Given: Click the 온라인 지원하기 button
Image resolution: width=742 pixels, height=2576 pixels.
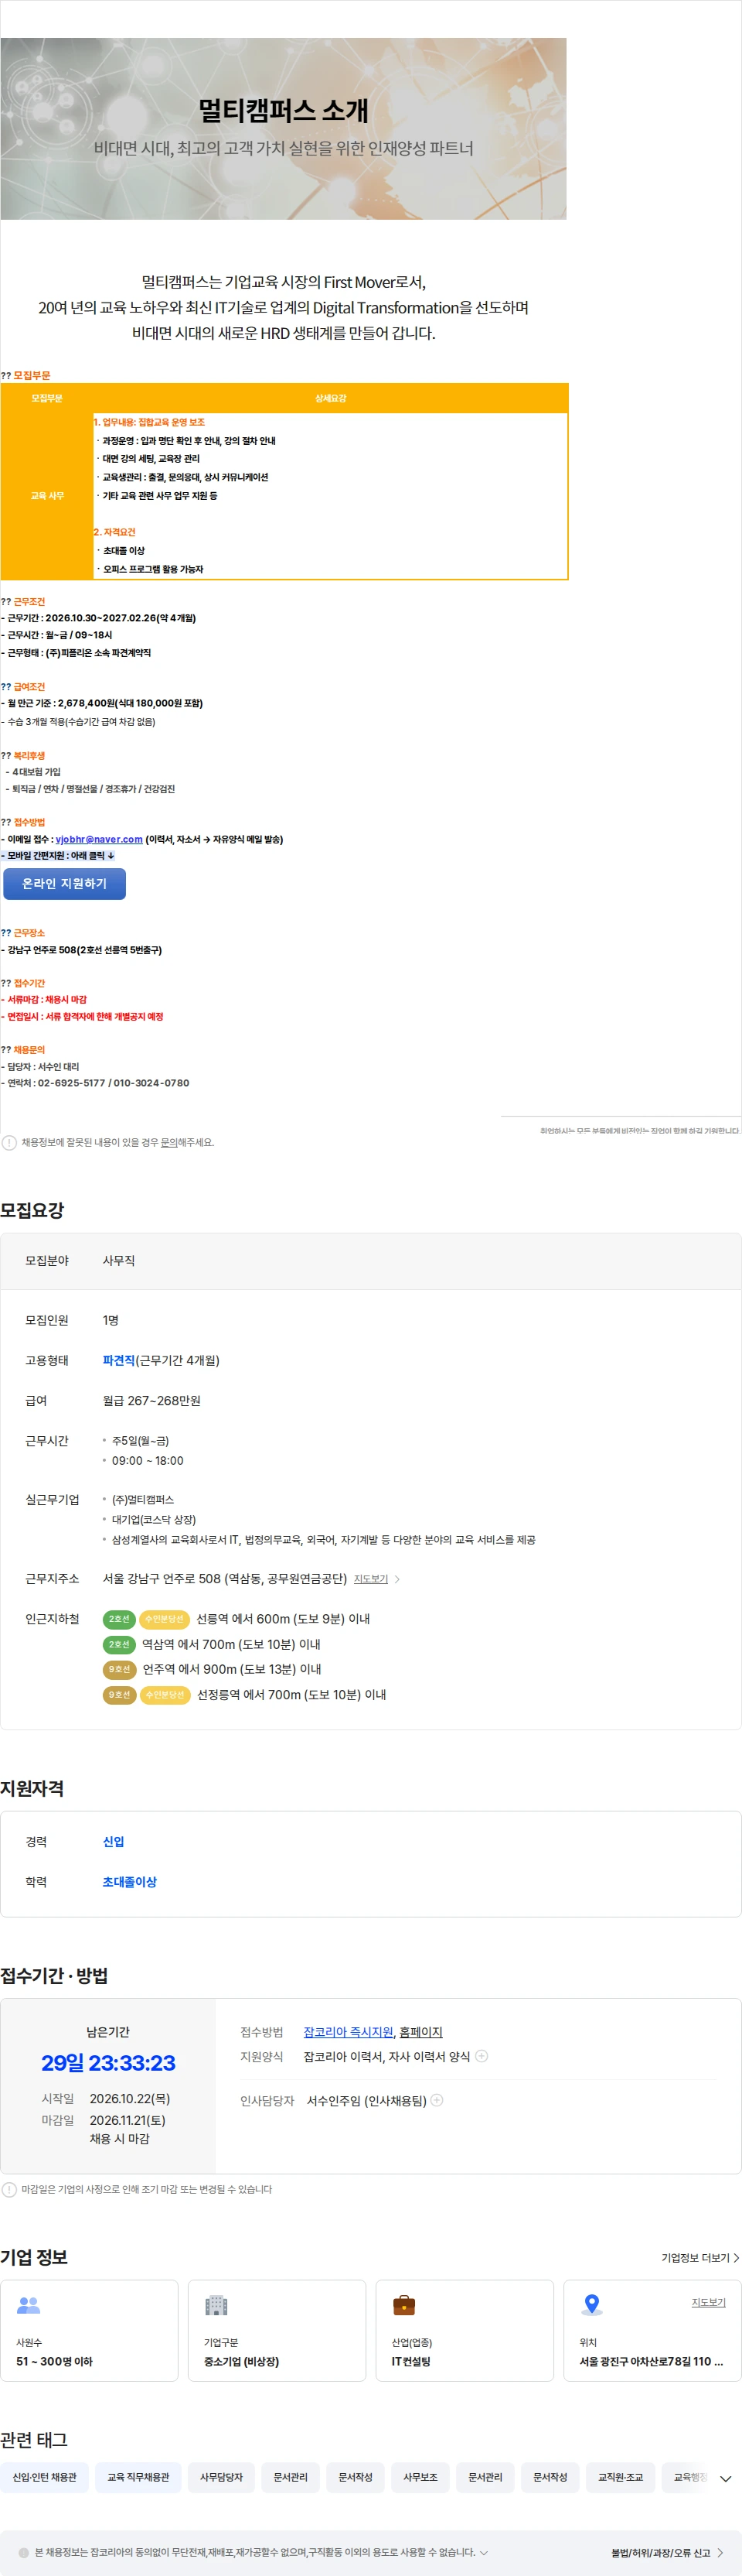Looking at the screenshot, I should [x=65, y=883].
